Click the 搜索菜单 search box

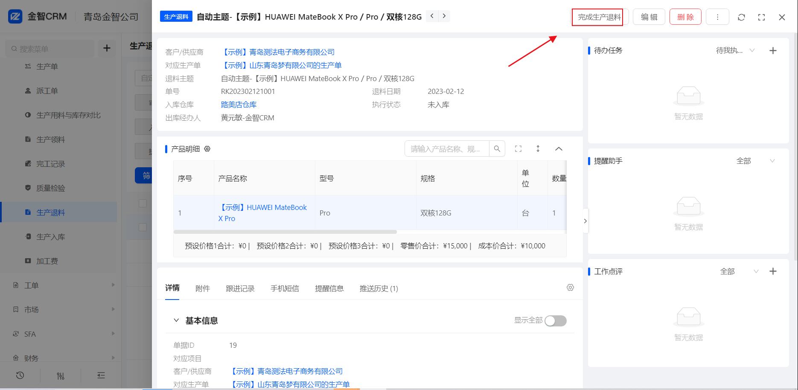(x=50, y=49)
